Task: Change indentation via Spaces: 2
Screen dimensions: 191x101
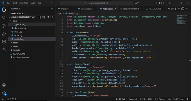Action: point(133,99)
